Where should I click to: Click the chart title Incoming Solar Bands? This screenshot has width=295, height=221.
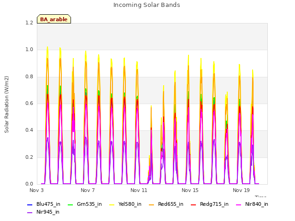(x=147, y=5)
